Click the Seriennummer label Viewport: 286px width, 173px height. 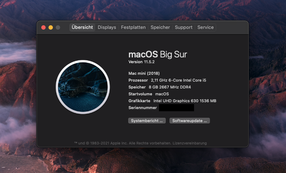point(142,108)
